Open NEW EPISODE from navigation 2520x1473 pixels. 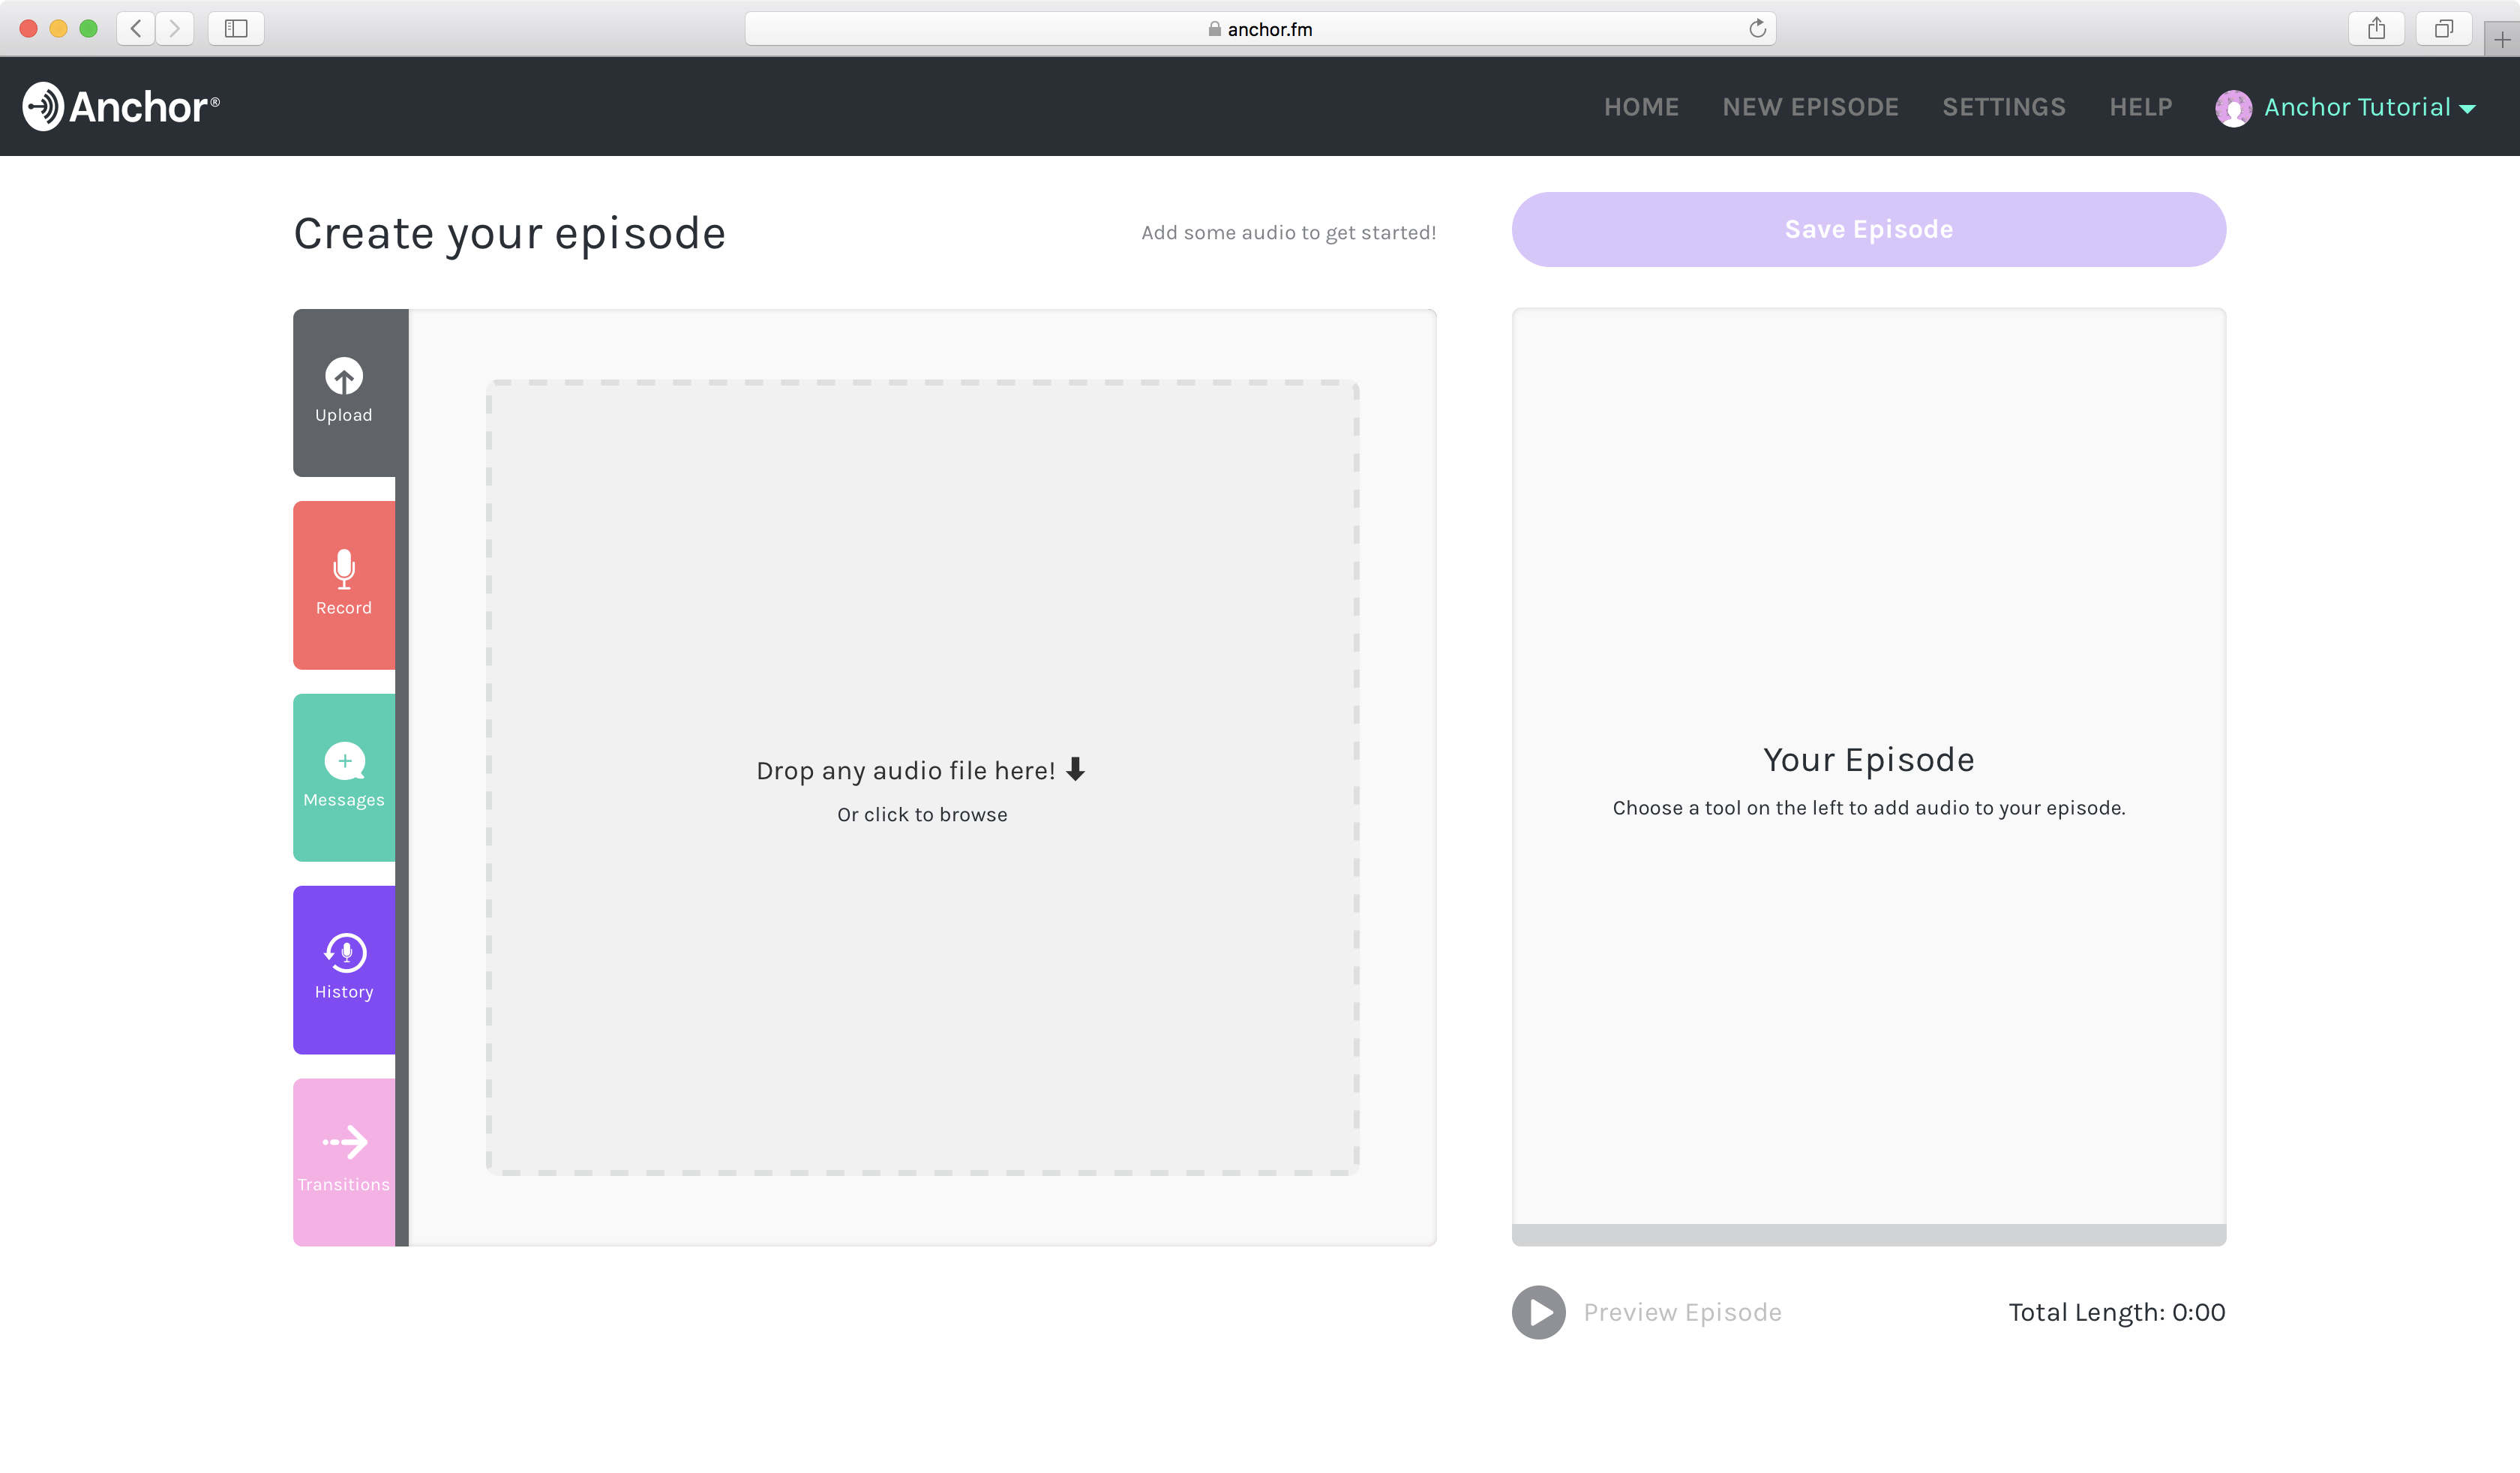coord(1810,107)
